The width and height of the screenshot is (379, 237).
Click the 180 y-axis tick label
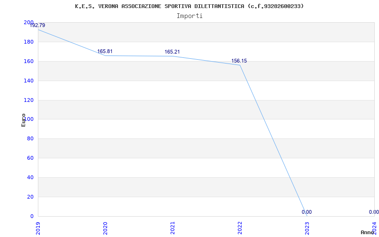(x=28, y=42)
